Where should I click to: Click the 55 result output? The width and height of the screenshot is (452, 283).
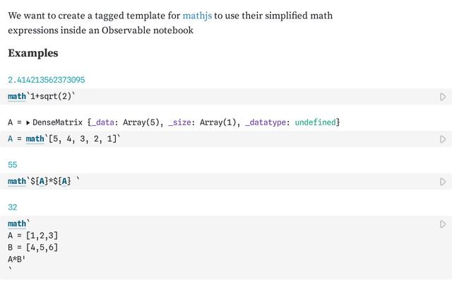pyautogui.click(x=13, y=165)
